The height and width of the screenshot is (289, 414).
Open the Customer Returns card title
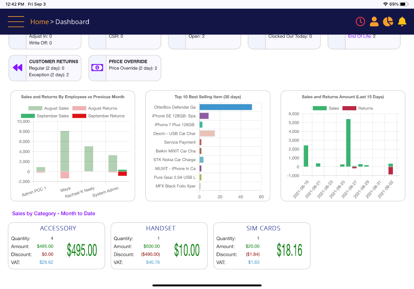click(x=53, y=61)
